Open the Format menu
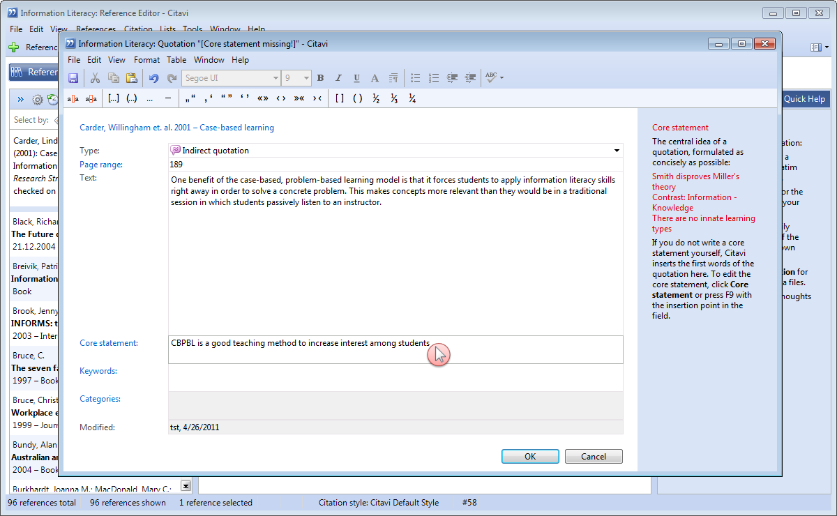 click(146, 60)
